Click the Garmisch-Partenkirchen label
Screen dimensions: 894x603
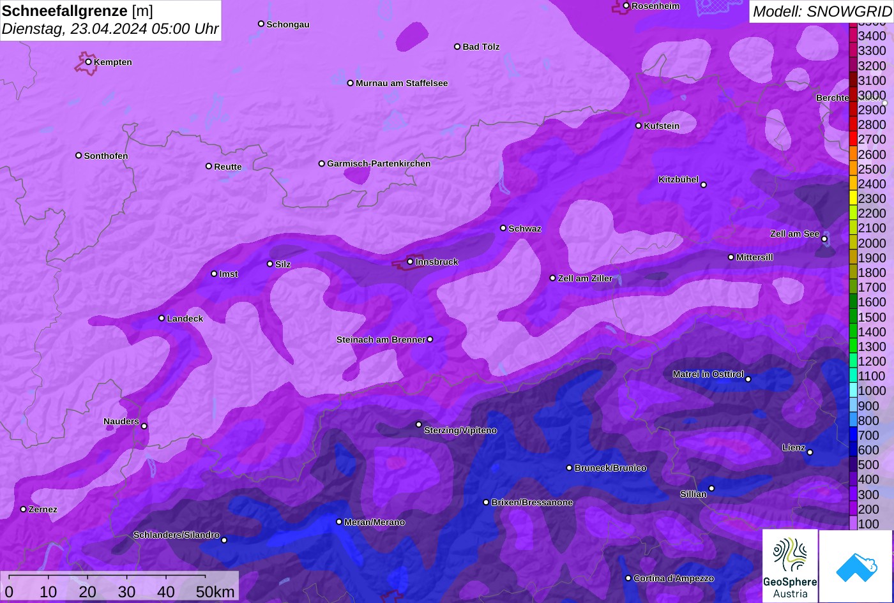click(379, 164)
